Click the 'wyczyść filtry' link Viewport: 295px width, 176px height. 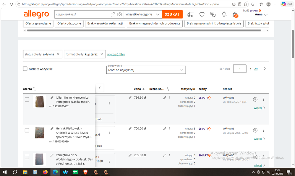tap(116, 54)
